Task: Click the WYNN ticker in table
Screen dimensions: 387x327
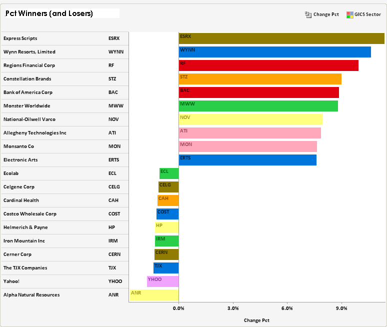Action: pyautogui.click(x=116, y=52)
